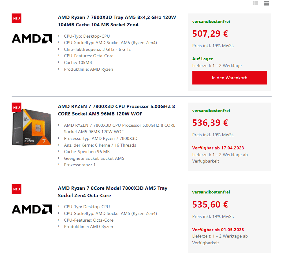The image size is (282, 259).
Task: Click the 535,60 € price
Action: click(x=210, y=205)
